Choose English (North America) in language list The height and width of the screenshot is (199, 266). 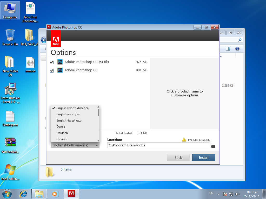pyautogui.click(x=73, y=108)
